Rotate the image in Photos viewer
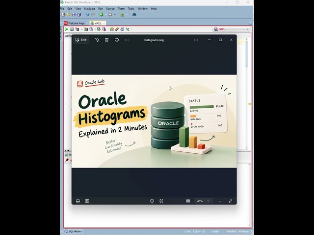 coord(97,40)
